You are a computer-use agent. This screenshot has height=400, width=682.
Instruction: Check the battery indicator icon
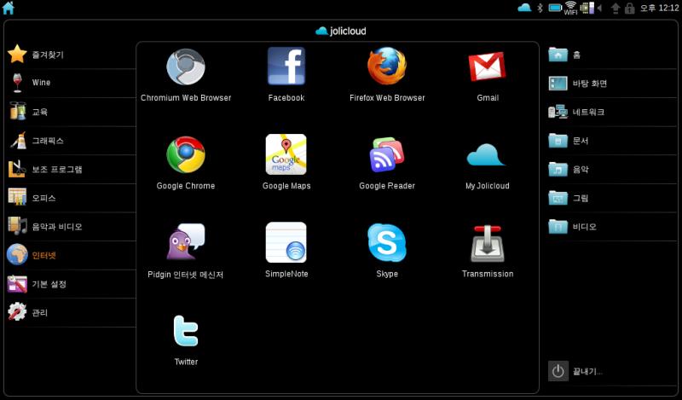555,8
